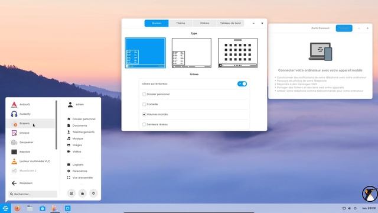
Task: Switch to the Tableau de bord tab
Action: (230, 23)
